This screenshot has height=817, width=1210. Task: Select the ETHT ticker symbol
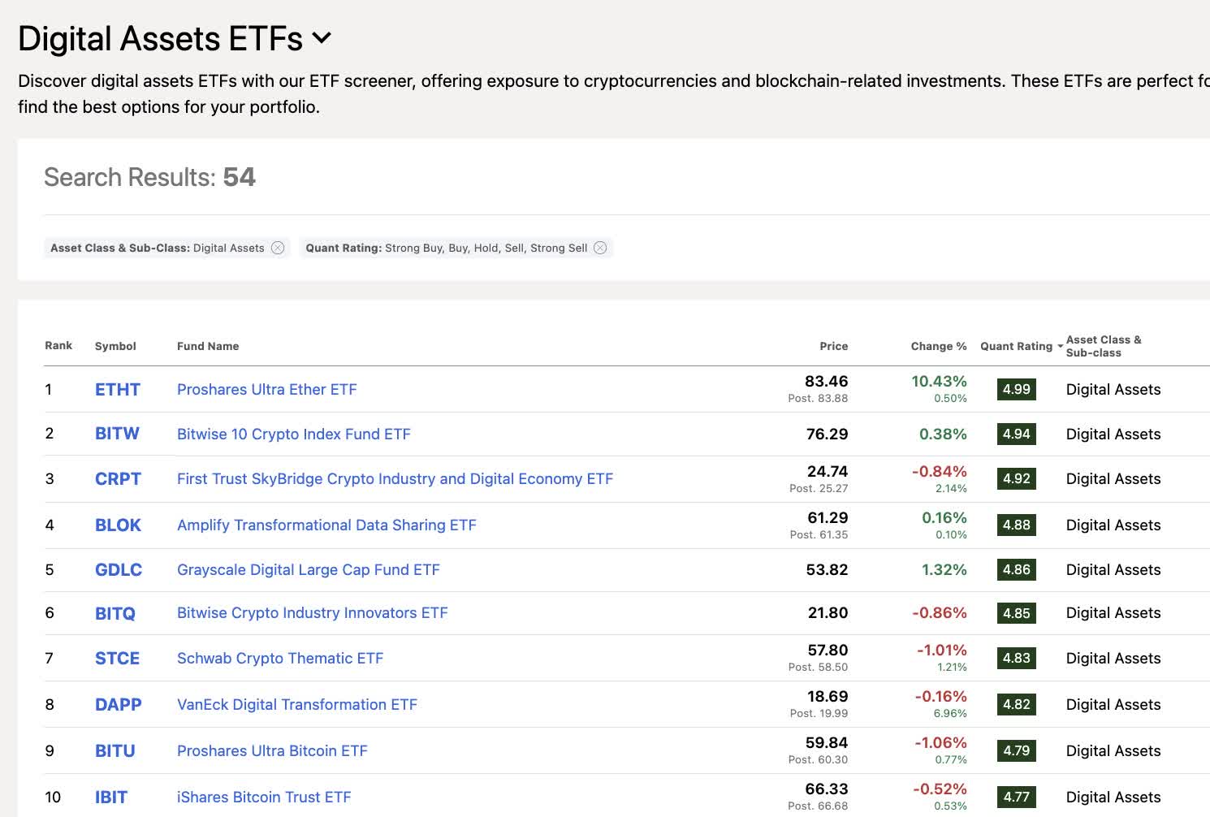coord(117,389)
